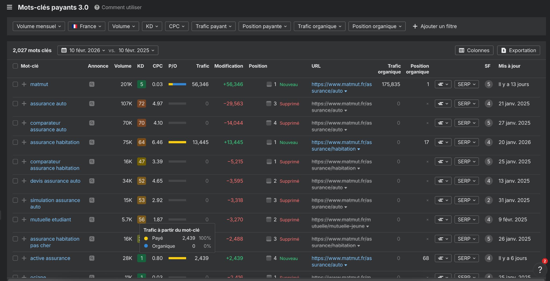Click the calendar icon in the date selector
This screenshot has height=281, width=550.
pyautogui.click(x=64, y=50)
